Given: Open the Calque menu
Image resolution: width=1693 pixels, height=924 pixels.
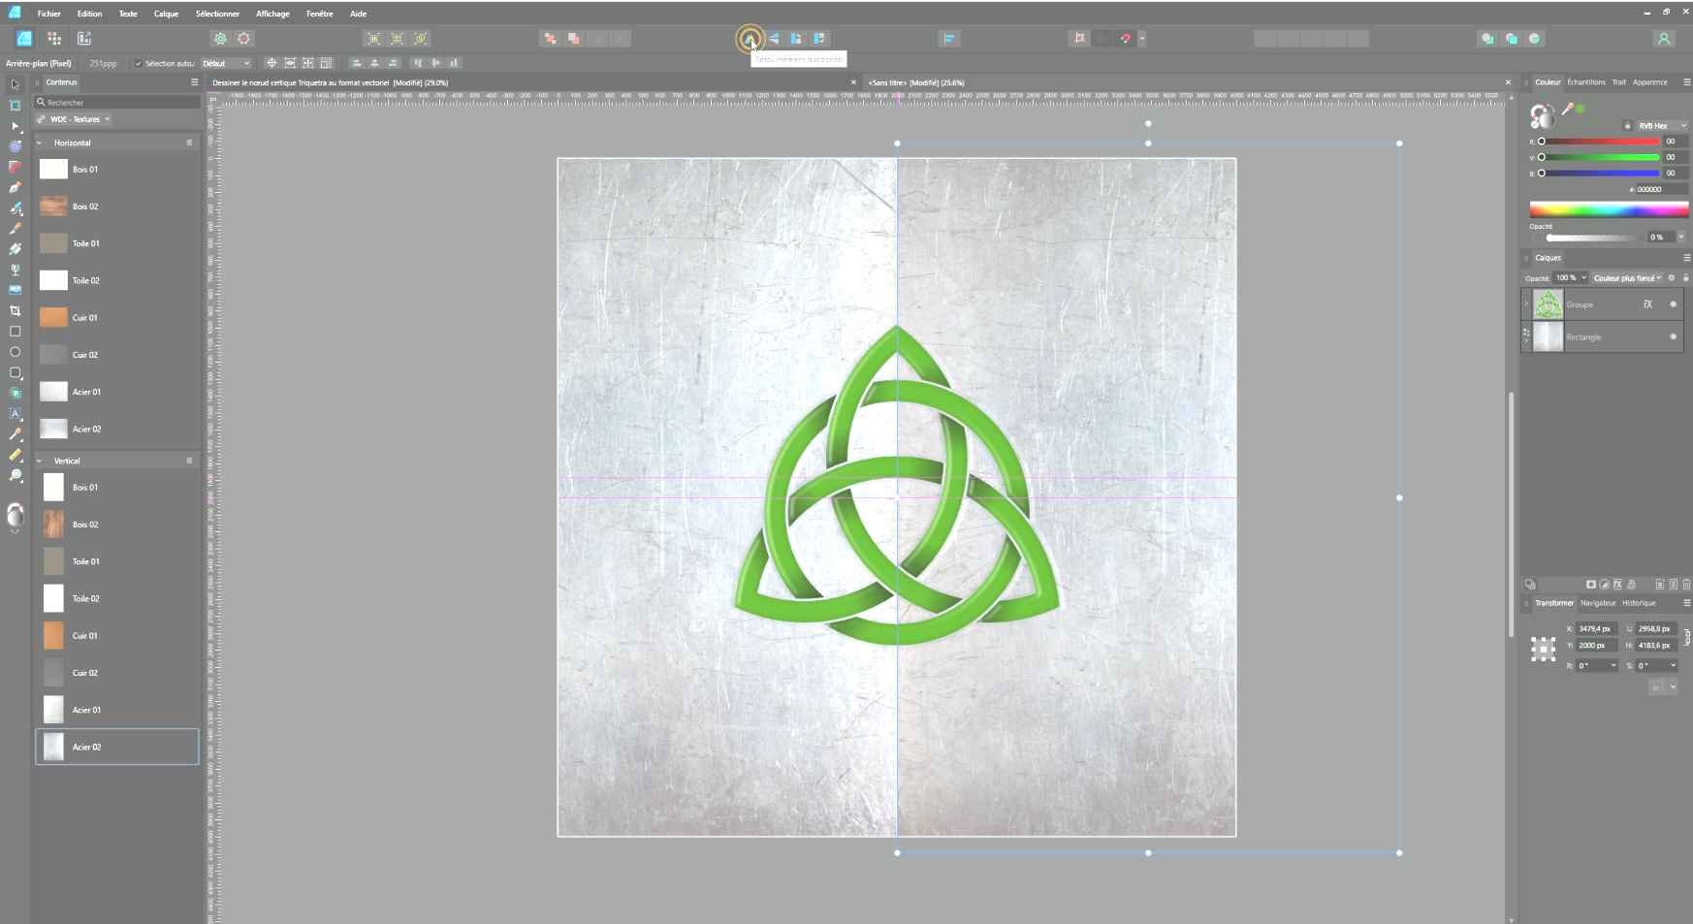Looking at the screenshot, I should (166, 14).
